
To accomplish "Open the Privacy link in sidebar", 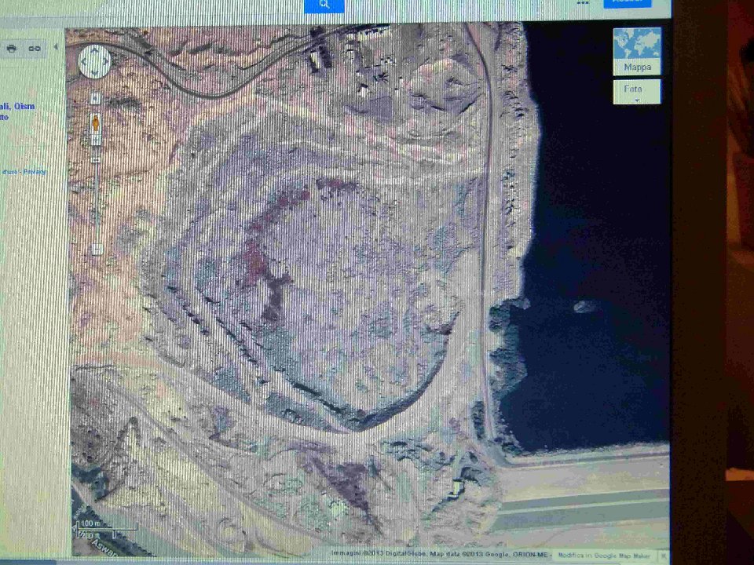I will tap(35, 172).
